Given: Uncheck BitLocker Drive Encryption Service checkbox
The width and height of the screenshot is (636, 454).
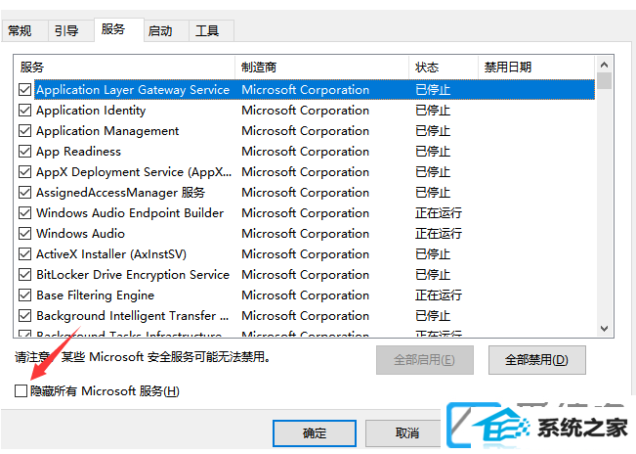Looking at the screenshot, I should pyautogui.click(x=24, y=275).
